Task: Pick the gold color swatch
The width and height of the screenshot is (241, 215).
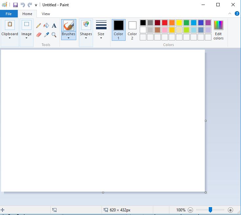Action: (172, 30)
